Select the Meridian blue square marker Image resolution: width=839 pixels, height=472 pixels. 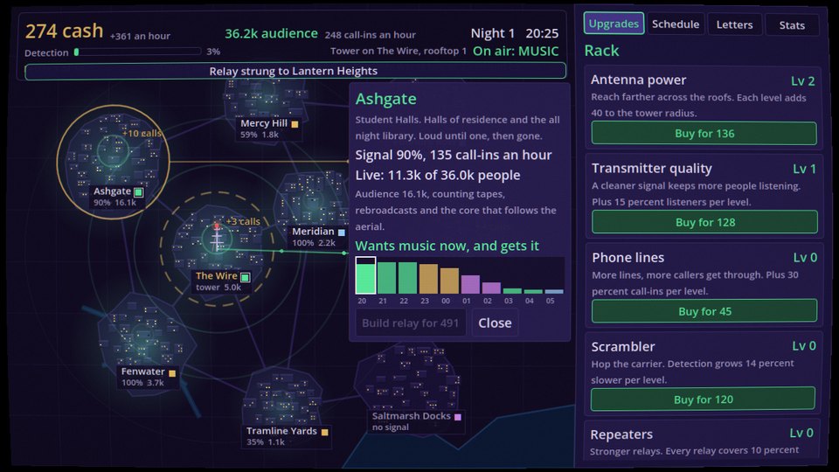click(342, 233)
